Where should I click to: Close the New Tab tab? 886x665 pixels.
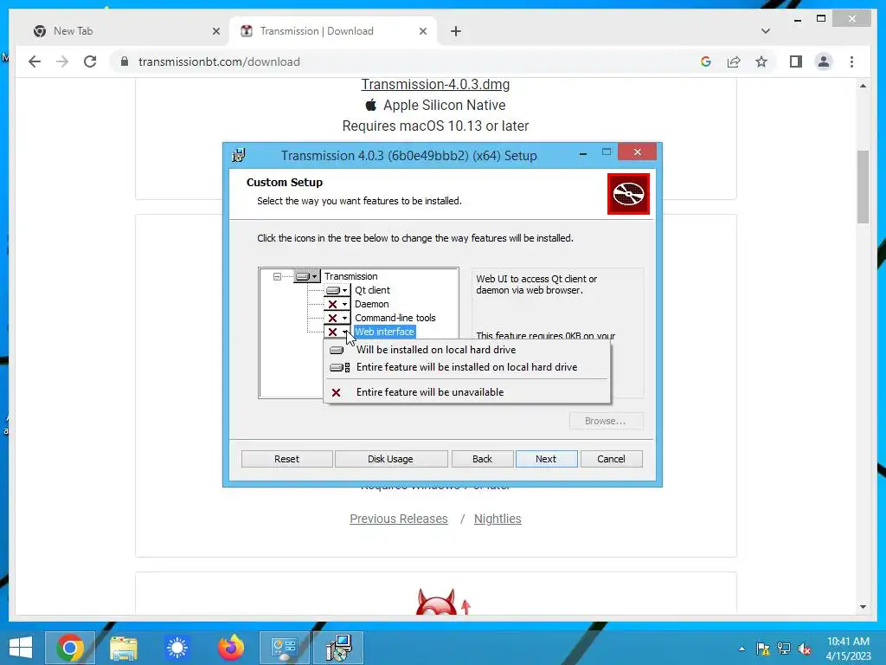tap(215, 31)
